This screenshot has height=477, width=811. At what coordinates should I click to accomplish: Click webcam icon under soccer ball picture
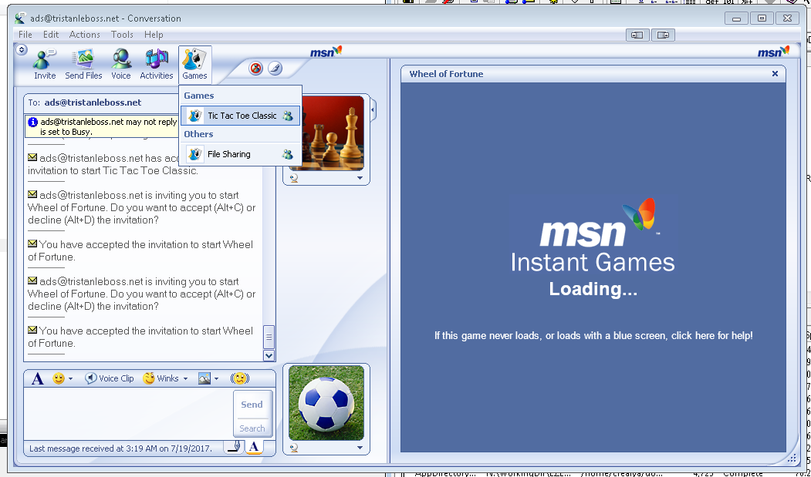click(294, 448)
